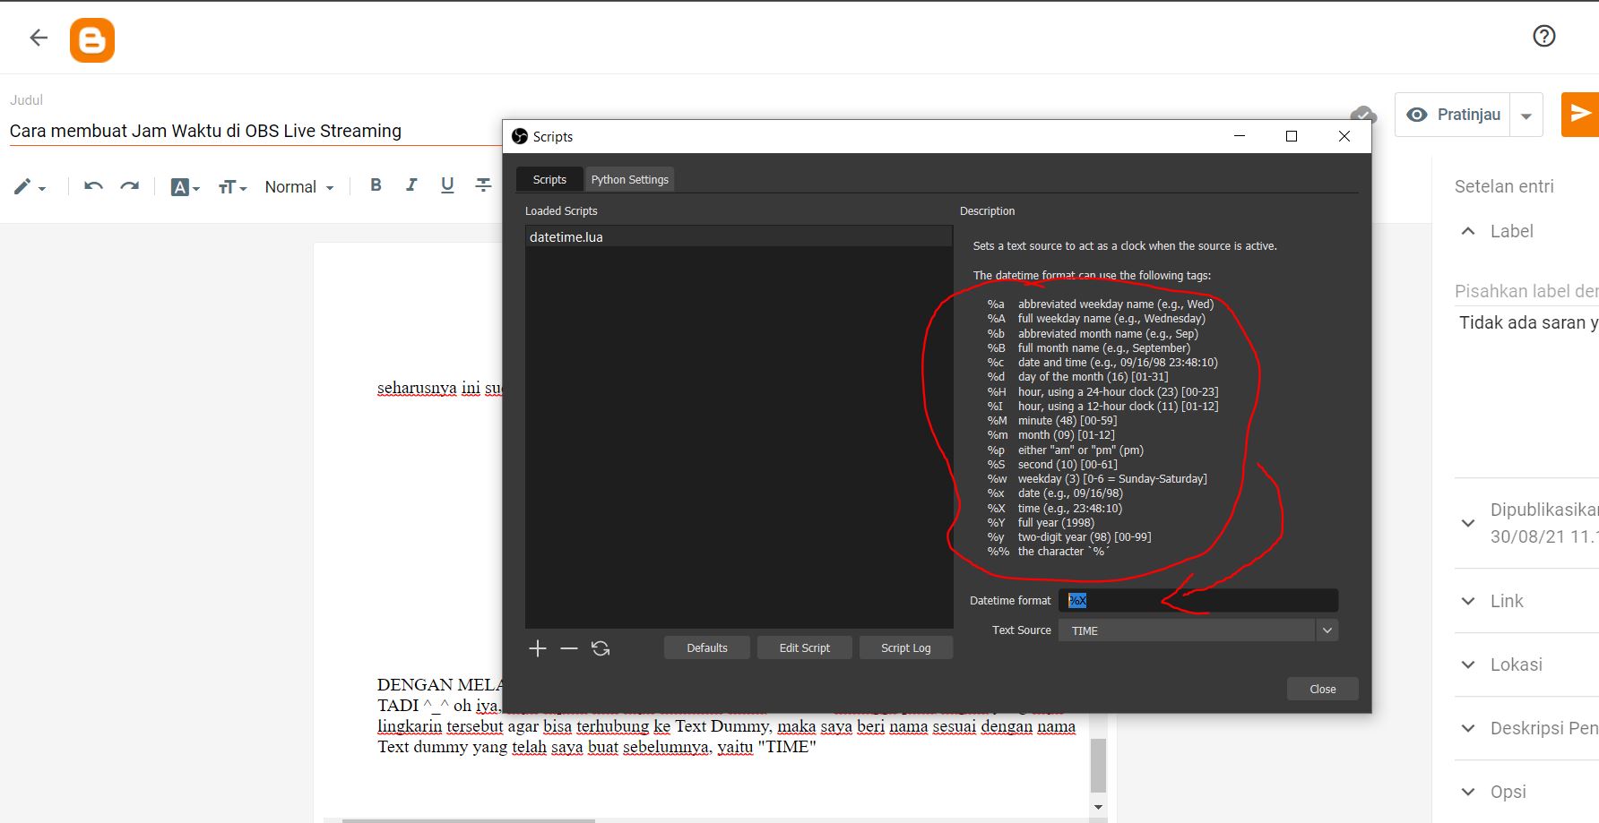Click the "Loaded Scripts" label

coord(561,210)
